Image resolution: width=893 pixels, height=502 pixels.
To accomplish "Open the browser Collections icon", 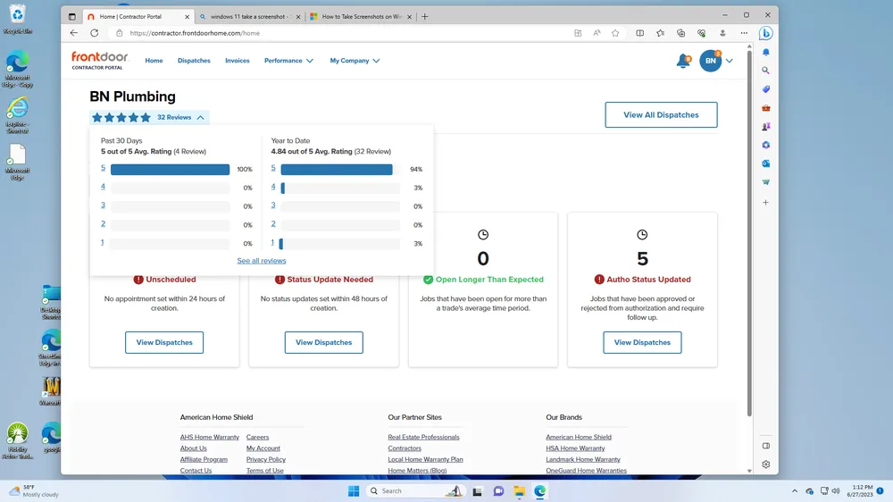I will point(680,33).
